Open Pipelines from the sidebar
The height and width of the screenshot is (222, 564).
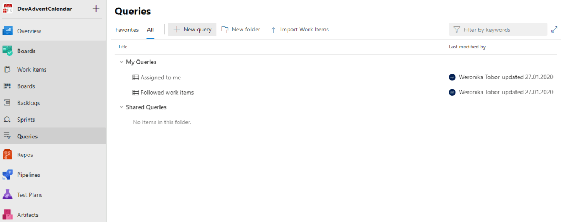(x=28, y=175)
